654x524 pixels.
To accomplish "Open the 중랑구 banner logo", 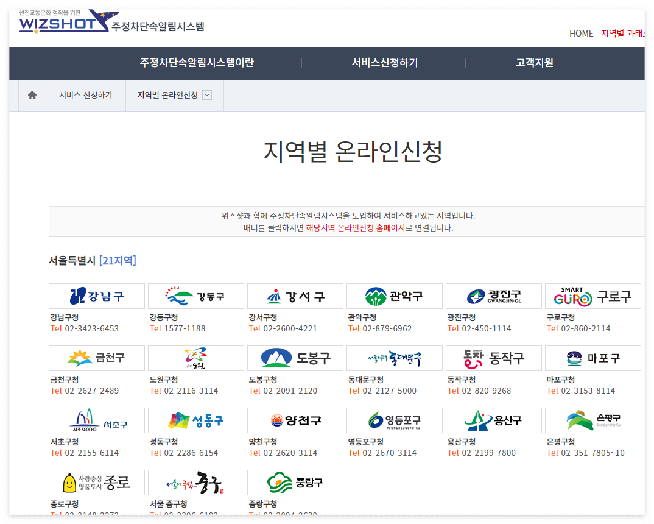I will (295, 483).
